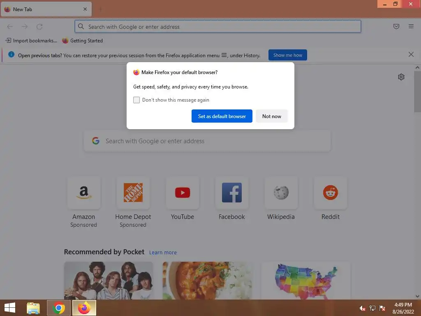Reload the page with refresh icon
The height and width of the screenshot is (316, 421).
39,27
